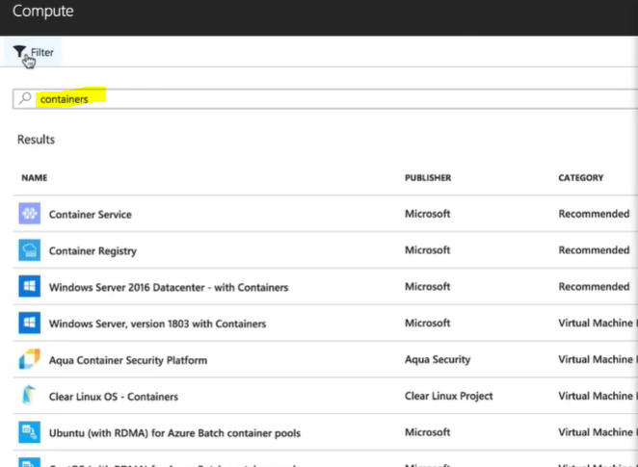Select Aqua Container Security Platform name
Viewport: 638px width, 467px height.
click(x=128, y=360)
